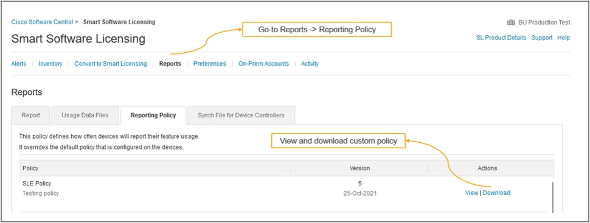Click the 25-Oct-2021 date
Viewport: 590px width, 223px height.
click(359, 193)
